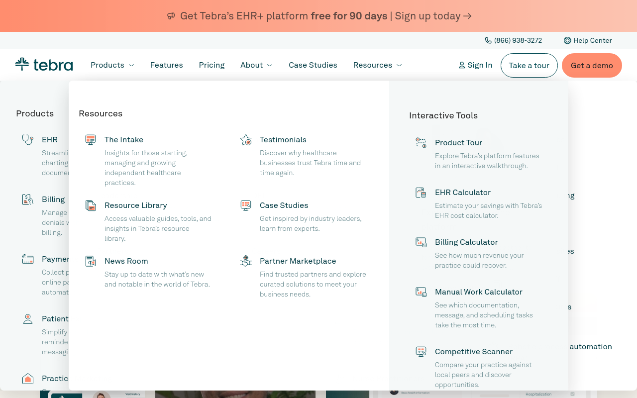Image resolution: width=637 pixels, height=398 pixels.
Task: Click the Billing Calculator icon
Action: point(421,242)
